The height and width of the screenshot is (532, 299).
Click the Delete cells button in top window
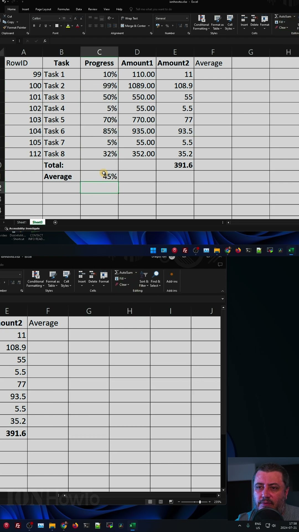pyautogui.click(x=254, y=22)
